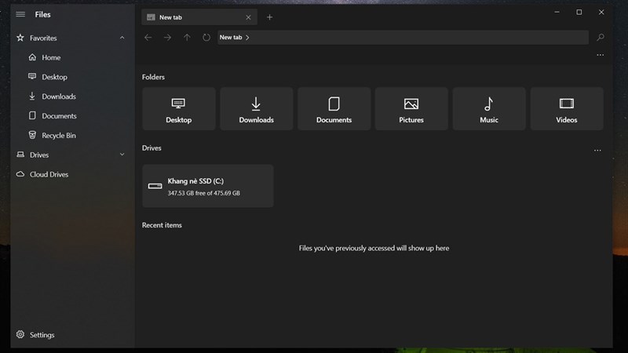Viewport: 628px width, 353px height.
Task: Open the toolbar more options menu
Action: click(x=600, y=55)
